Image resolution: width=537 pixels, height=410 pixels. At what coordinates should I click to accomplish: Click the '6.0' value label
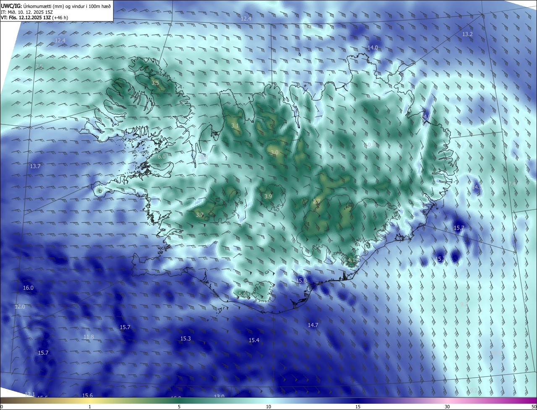[162, 157]
